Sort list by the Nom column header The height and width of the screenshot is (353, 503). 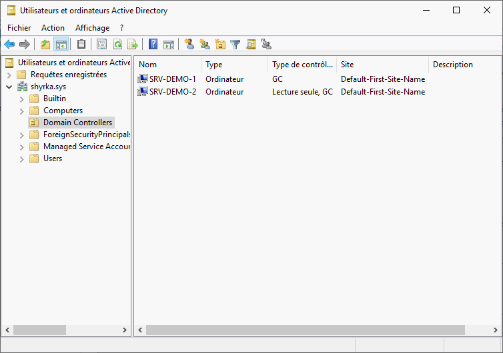click(x=167, y=65)
